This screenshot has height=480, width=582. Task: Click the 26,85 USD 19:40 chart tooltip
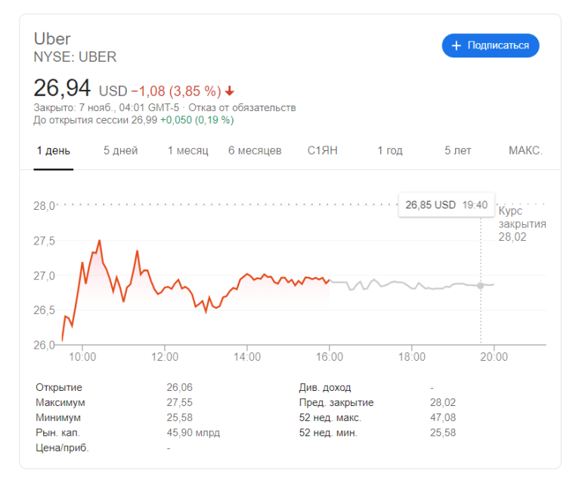[x=445, y=205]
